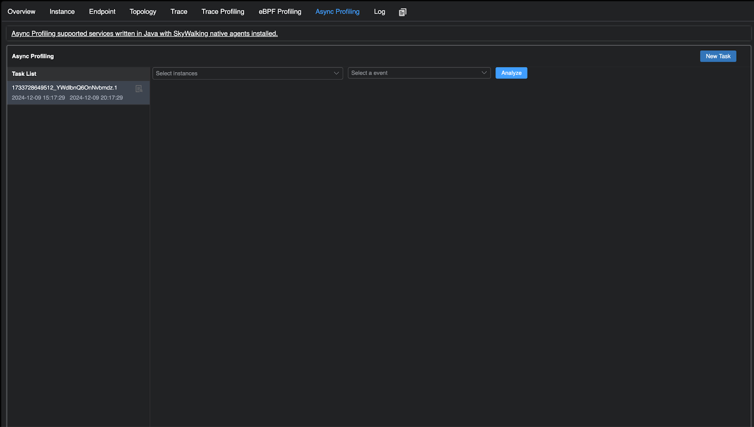Open the Select a event combo box
This screenshot has height=427, width=754.
click(x=415, y=73)
